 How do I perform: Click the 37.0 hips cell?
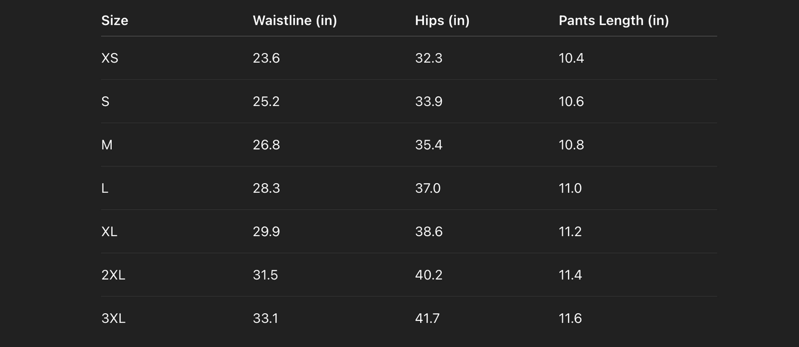point(427,188)
